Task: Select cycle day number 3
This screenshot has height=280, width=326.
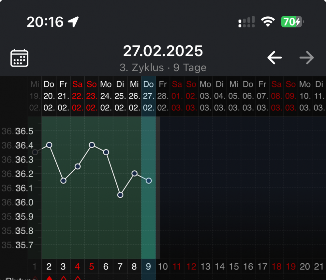Action: coord(63,267)
